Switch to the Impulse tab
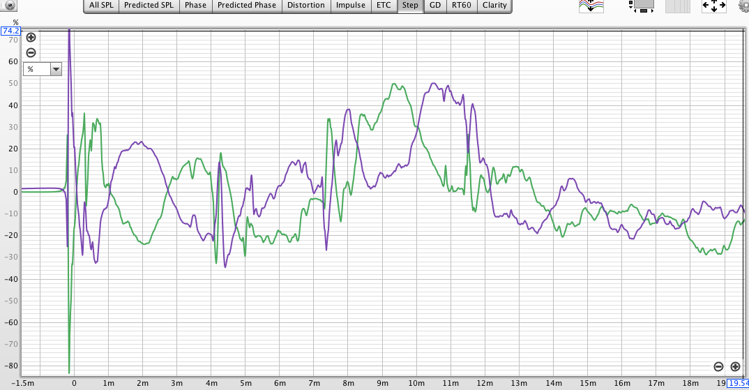Image resolution: width=749 pixels, height=390 pixels. point(351,6)
